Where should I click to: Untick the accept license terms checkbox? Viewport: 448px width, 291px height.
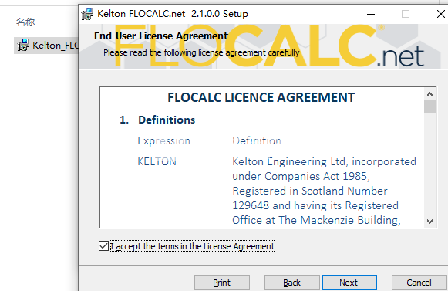(103, 246)
